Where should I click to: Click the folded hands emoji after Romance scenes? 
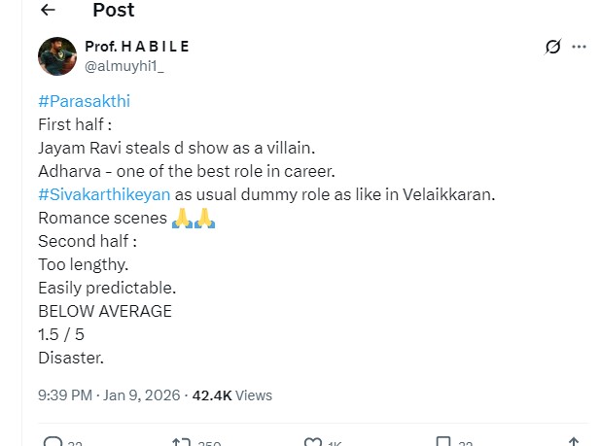[x=193, y=218]
